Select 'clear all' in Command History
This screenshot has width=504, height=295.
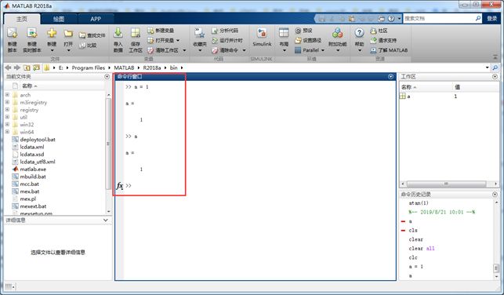(422, 249)
